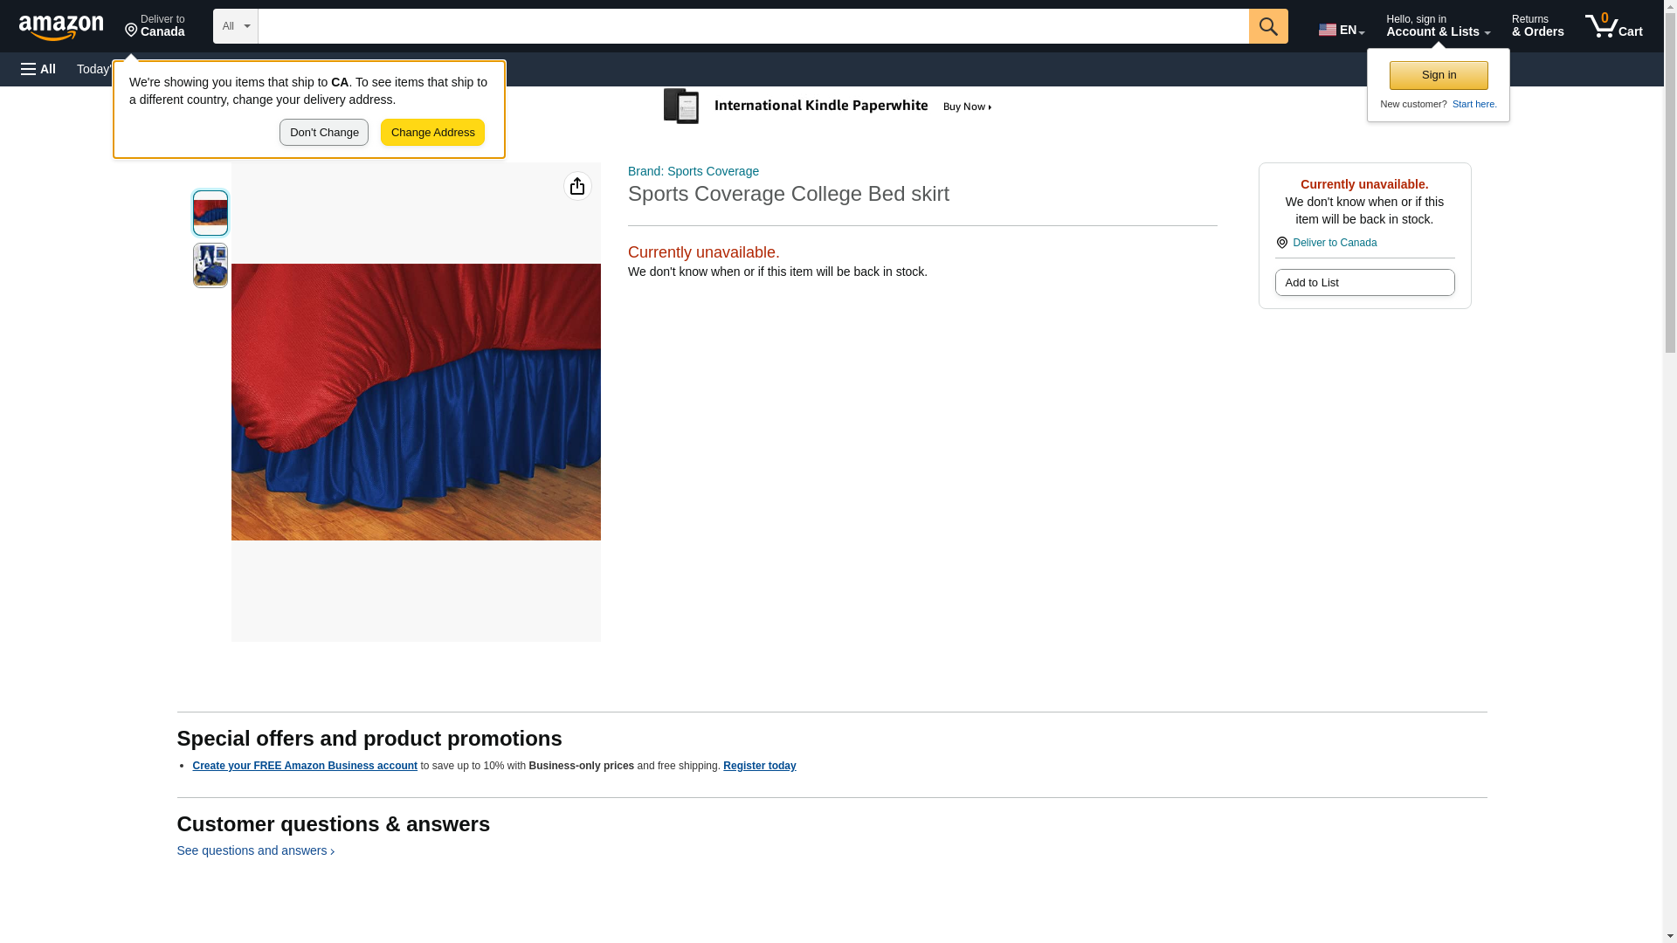Click the International Kindle Paperwhite banner
This screenshot has width=1677, height=943.
click(828, 107)
